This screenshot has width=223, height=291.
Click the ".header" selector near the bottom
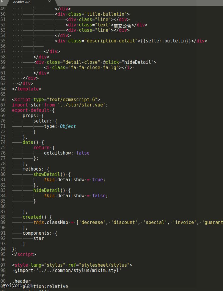click(x=21, y=281)
